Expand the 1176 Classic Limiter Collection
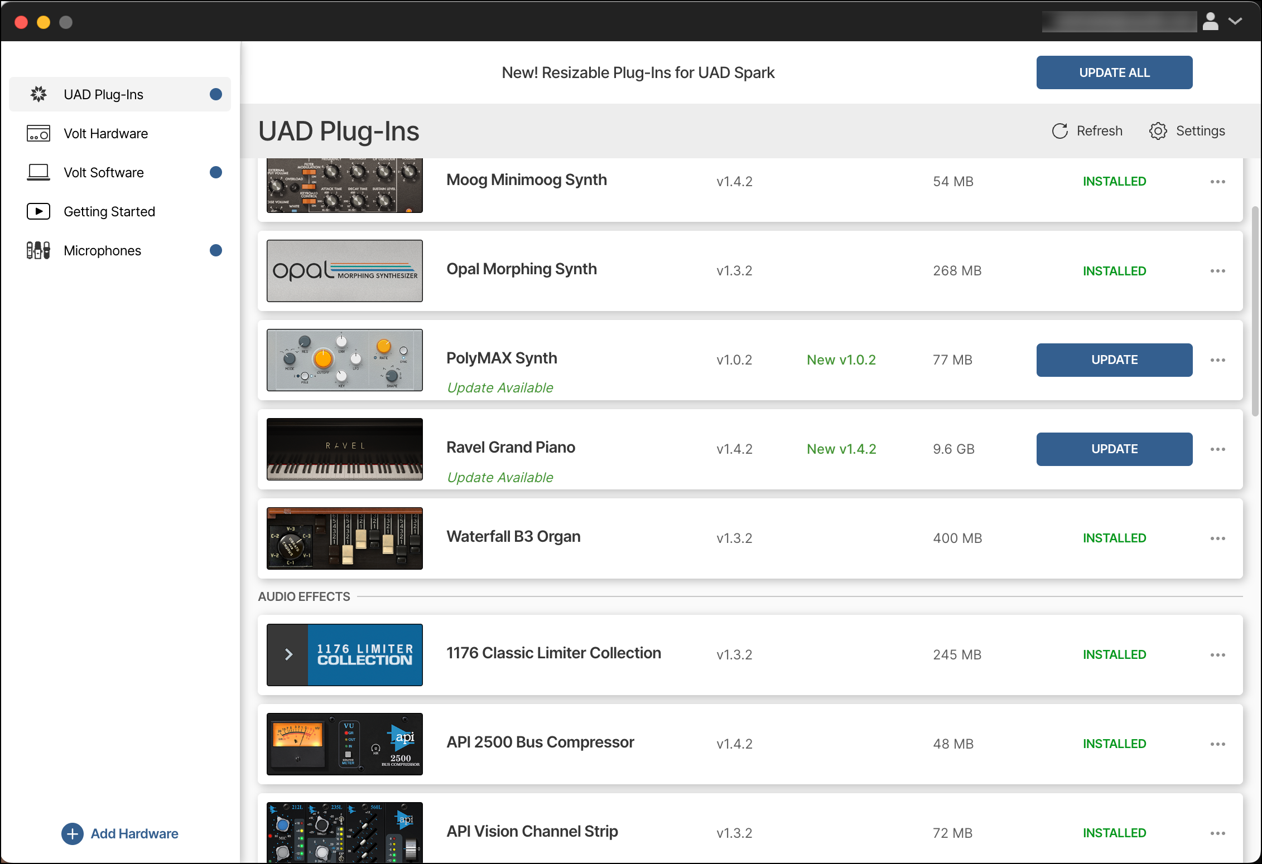Image resolution: width=1262 pixels, height=864 pixels. (x=288, y=654)
